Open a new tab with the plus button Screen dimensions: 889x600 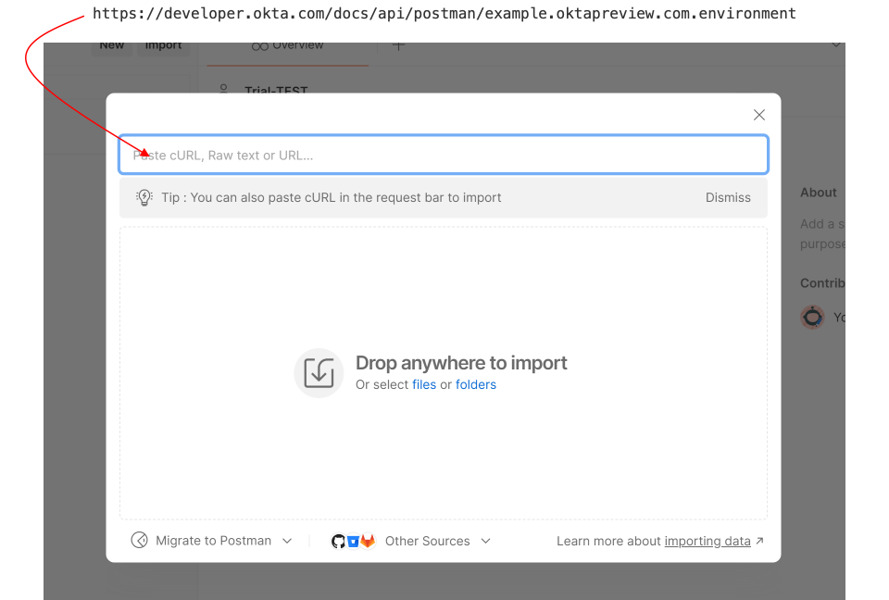(398, 44)
